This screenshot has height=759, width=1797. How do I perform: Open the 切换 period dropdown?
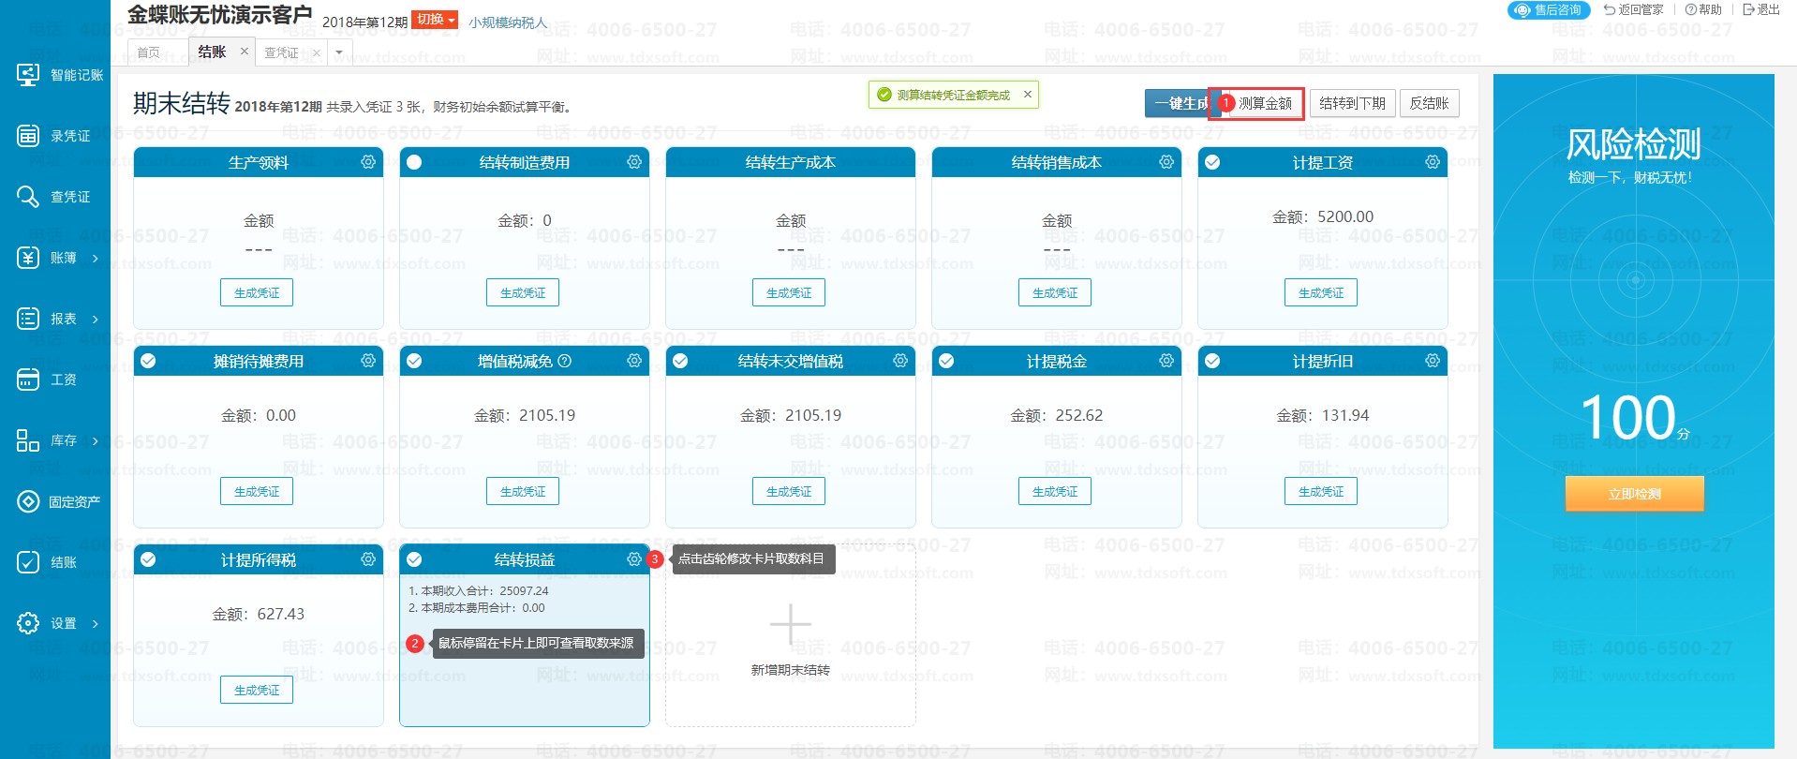click(435, 20)
